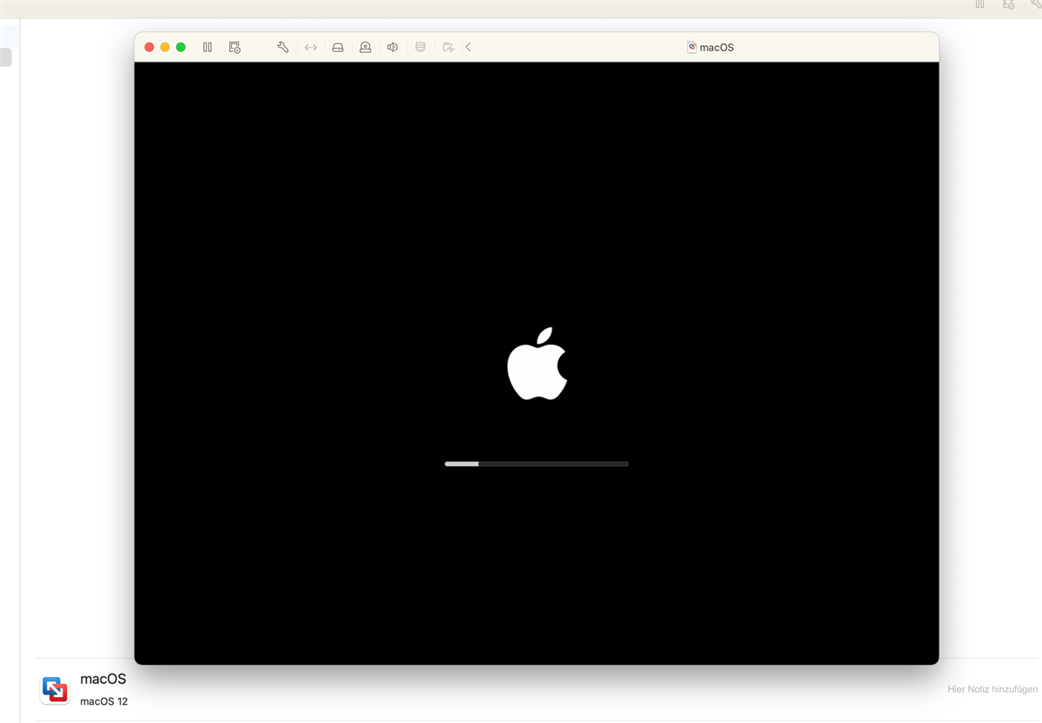Click the sound speaker icon

(x=392, y=47)
